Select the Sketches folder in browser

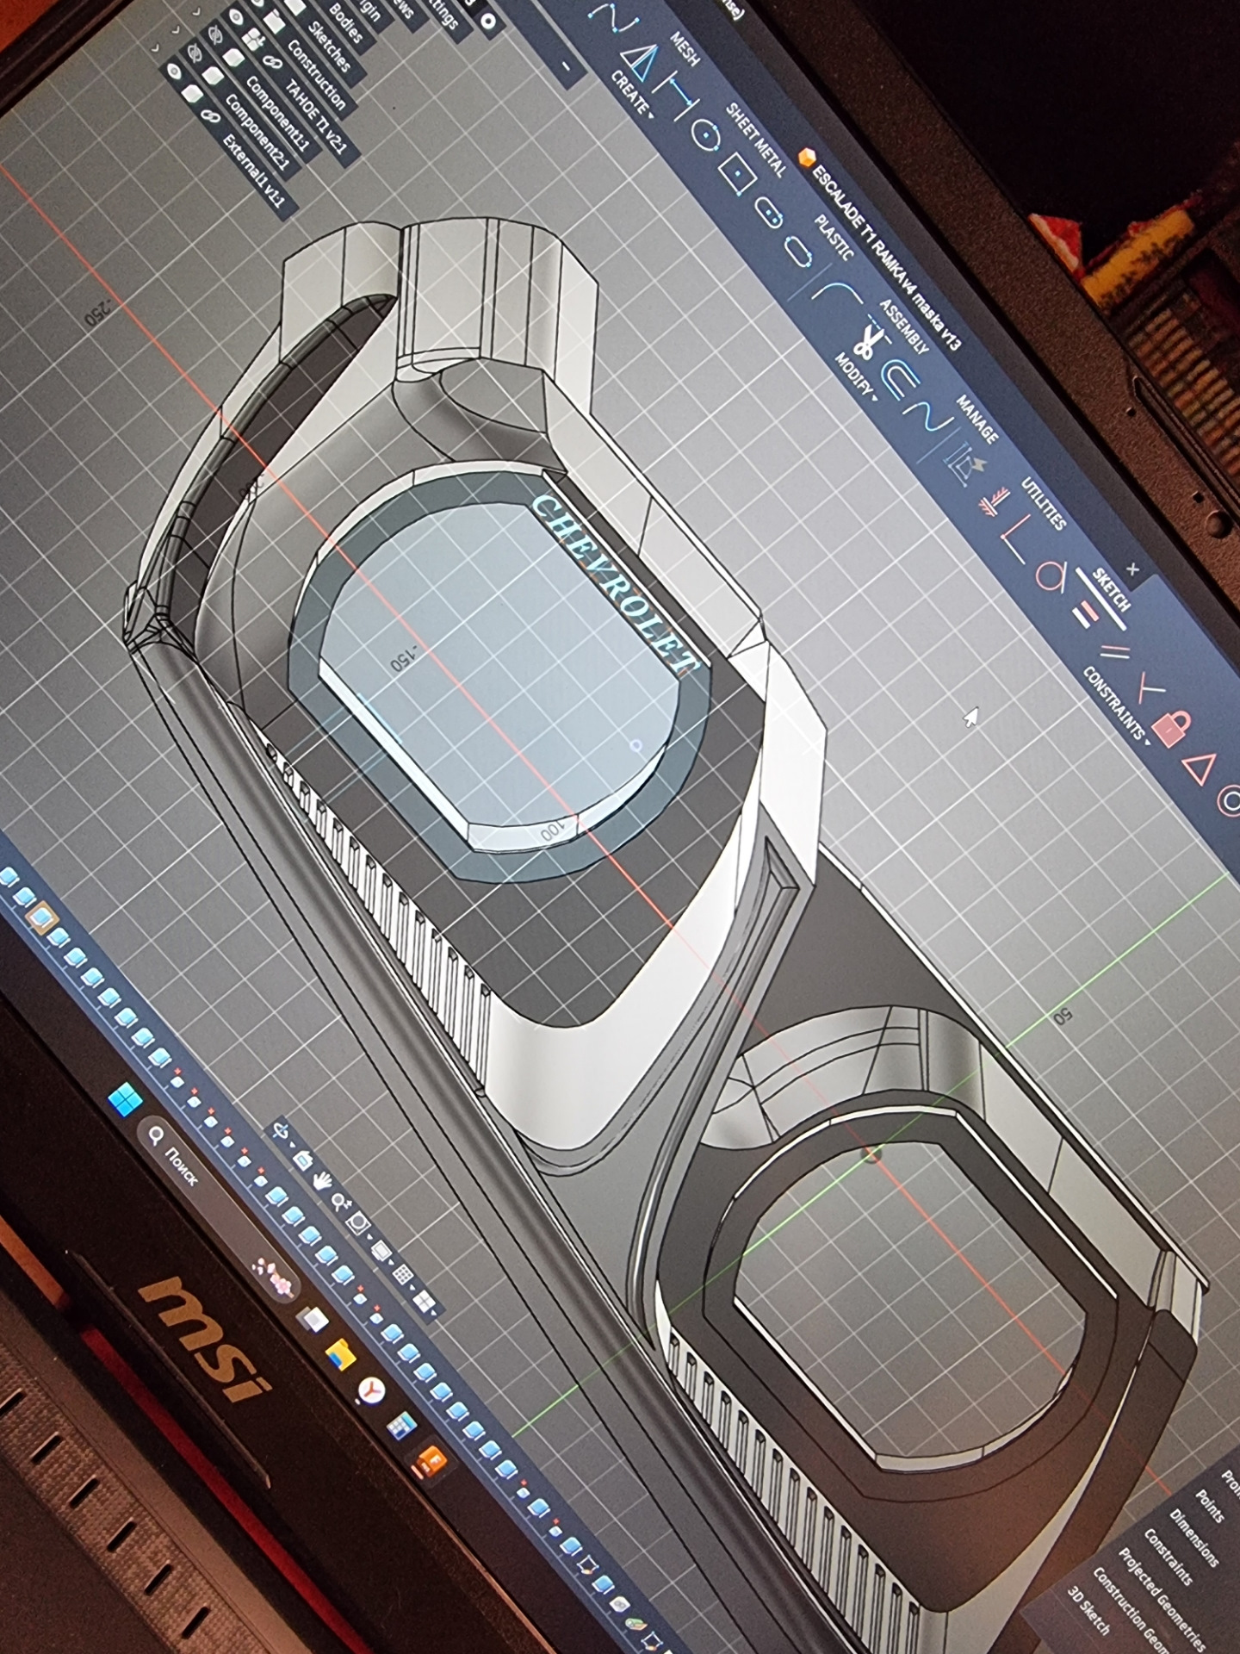(329, 46)
